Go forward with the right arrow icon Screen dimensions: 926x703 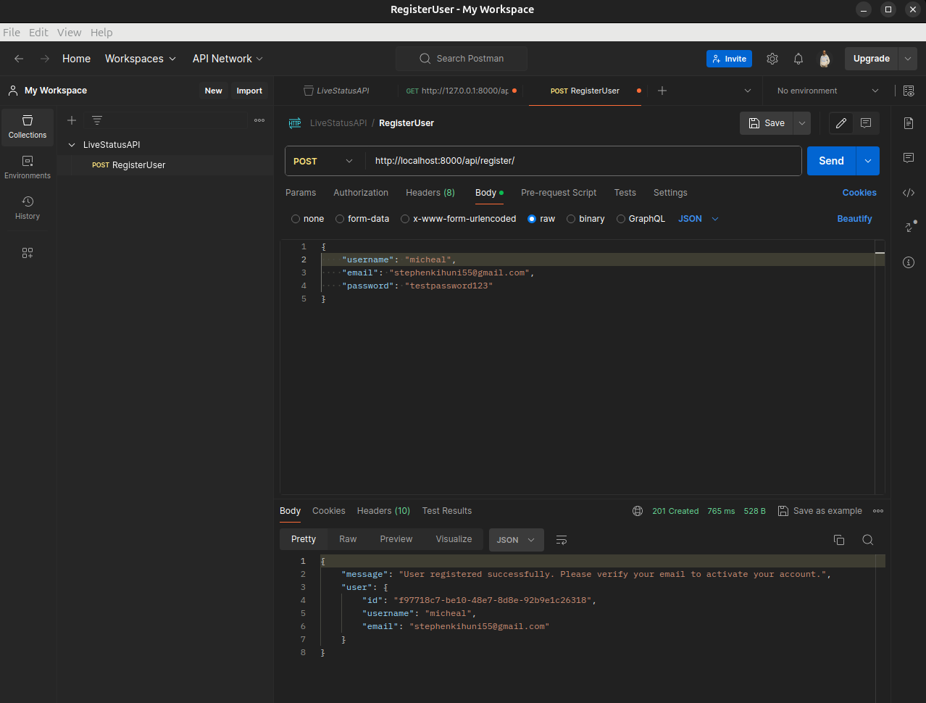click(x=45, y=59)
